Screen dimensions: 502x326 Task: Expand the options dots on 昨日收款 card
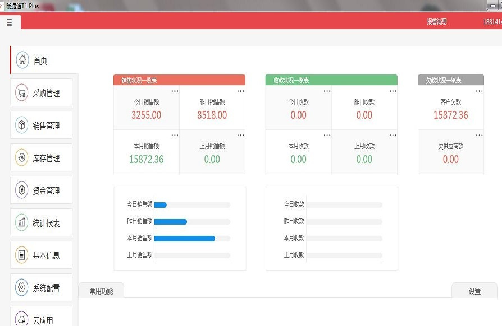coord(393,91)
